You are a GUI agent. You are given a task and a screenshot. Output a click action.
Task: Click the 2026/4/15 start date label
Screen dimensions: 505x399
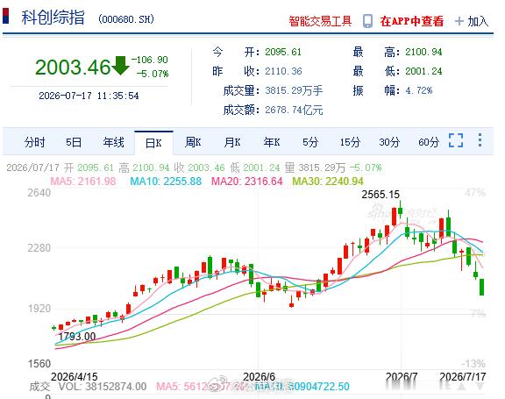pyautogui.click(x=74, y=376)
